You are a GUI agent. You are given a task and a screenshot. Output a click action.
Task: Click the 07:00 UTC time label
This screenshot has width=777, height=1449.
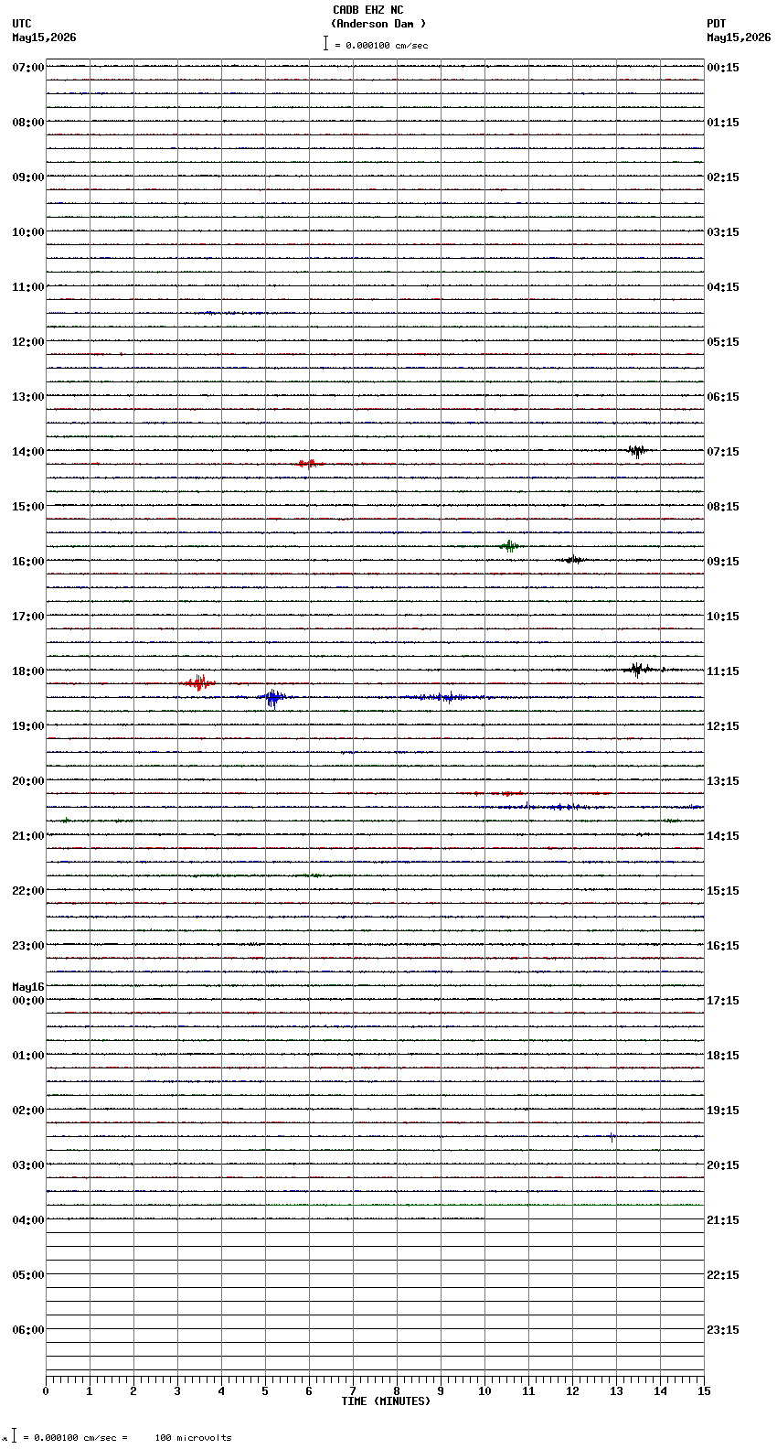point(28,68)
